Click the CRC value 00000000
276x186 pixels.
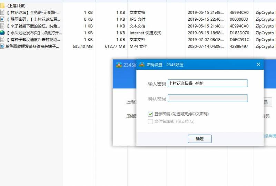tap(239, 19)
